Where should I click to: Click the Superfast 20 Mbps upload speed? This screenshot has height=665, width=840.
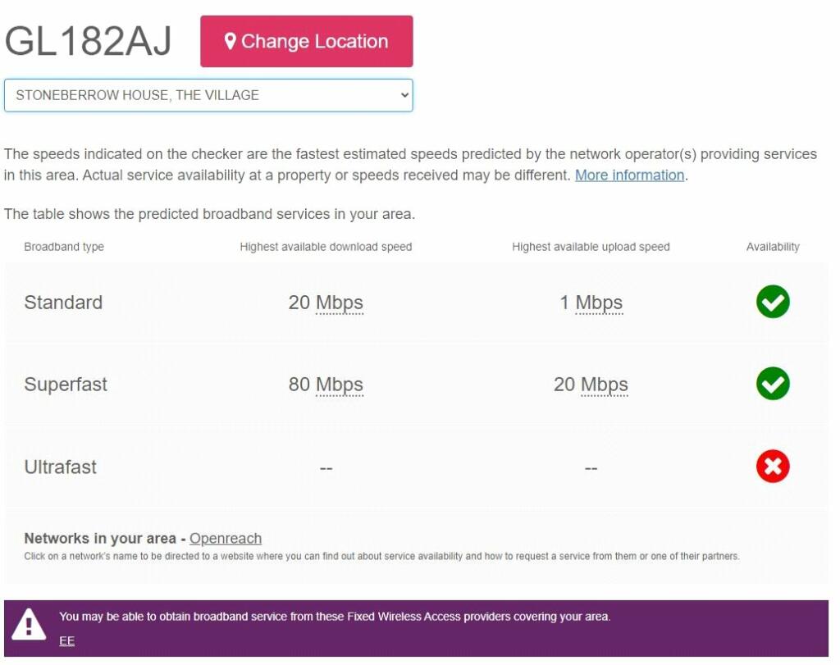[591, 385]
